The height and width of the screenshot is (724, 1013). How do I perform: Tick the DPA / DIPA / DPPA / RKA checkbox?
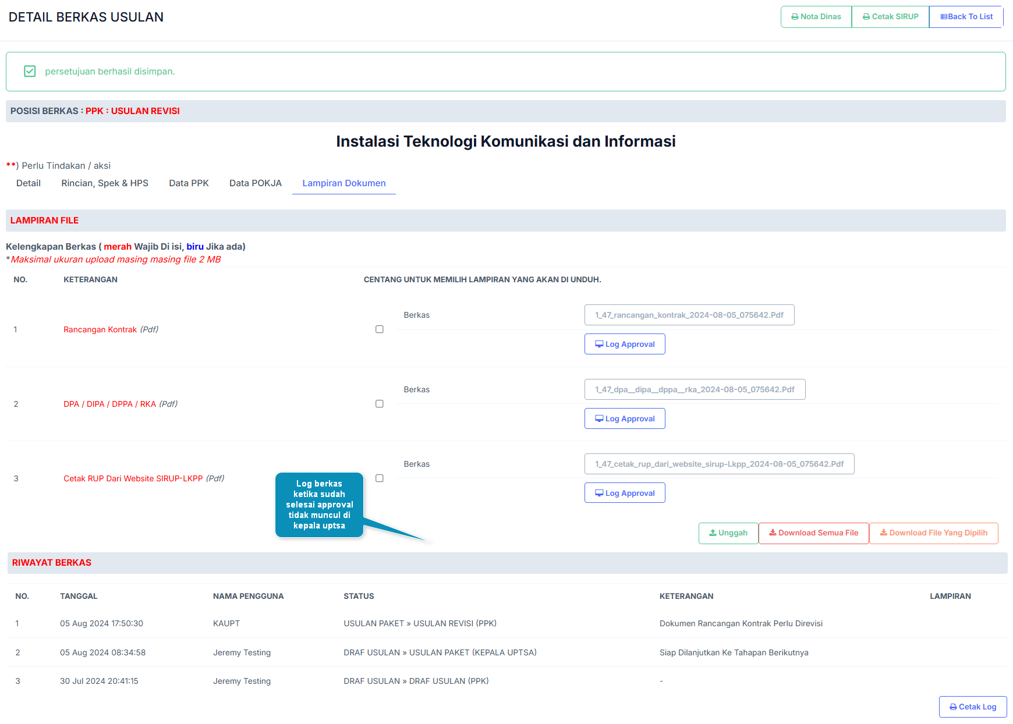[x=380, y=404]
